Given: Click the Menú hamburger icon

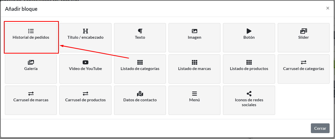Looking at the screenshot, I should [x=194, y=94].
